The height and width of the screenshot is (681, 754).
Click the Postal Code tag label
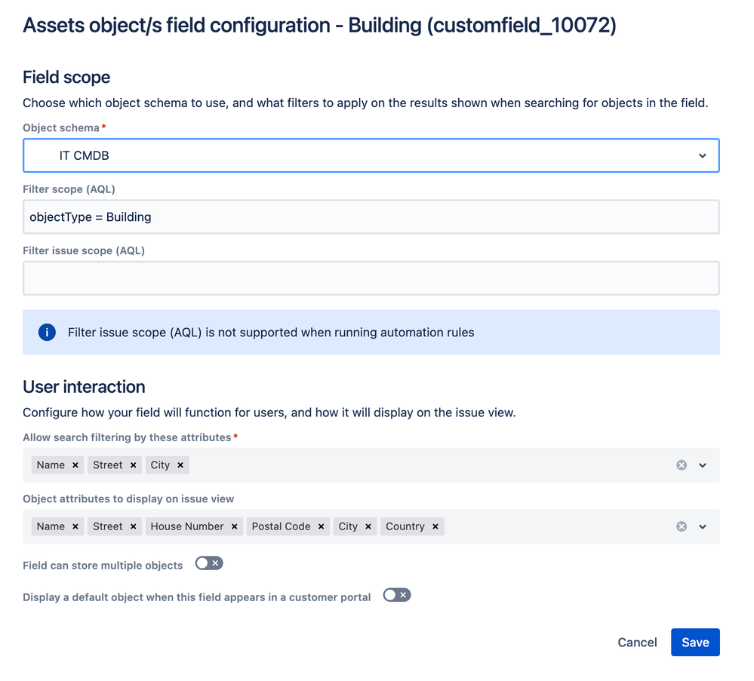282,526
